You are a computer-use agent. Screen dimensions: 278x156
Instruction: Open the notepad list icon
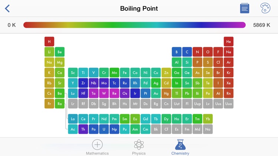tap(245, 8)
